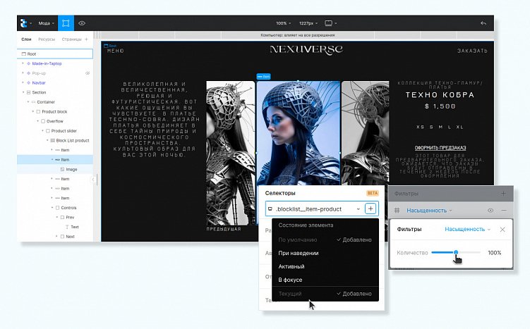The width and height of the screenshot is (530, 329).
Task: Click the Image layer icon
Action: point(62,169)
